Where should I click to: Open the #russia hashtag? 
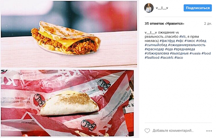pyautogui.click(x=195, y=53)
